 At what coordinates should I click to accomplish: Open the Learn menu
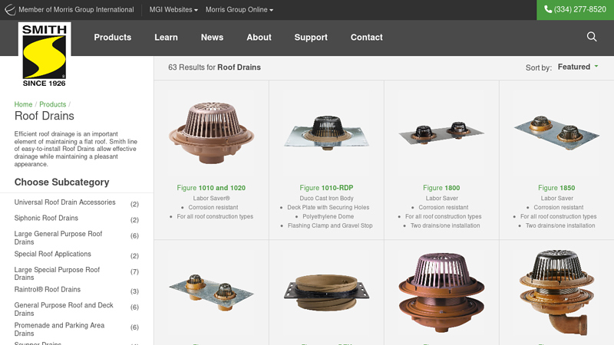(x=166, y=37)
